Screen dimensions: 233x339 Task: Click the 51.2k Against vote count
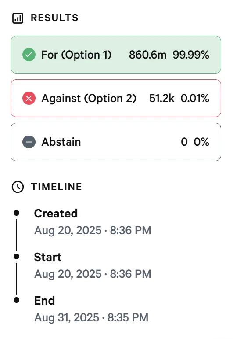click(x=161, y=98)
